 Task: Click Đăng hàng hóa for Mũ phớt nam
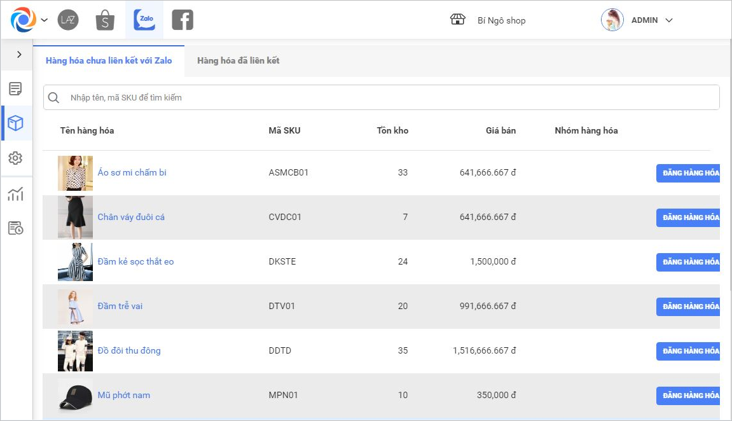click(x=689, y=396)
